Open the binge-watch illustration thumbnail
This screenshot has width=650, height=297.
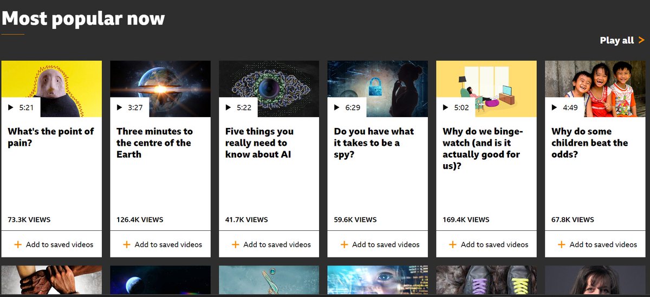[486, 89]
